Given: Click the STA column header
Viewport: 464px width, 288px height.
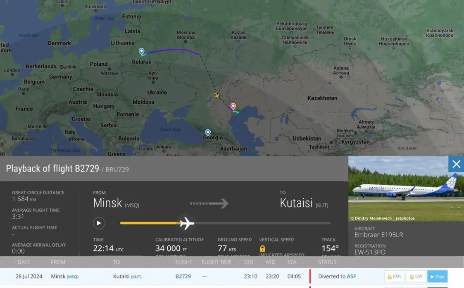Looking at the screenshot, I should (x=291, y=262).
